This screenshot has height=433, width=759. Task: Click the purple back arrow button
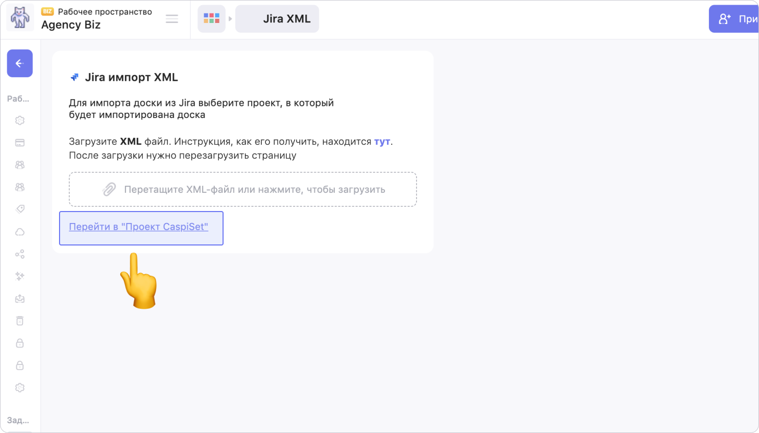20,63
